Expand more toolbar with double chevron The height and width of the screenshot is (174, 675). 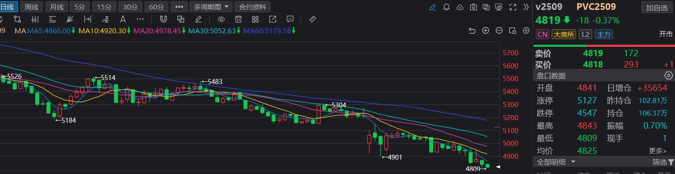(x=526, y=7)
